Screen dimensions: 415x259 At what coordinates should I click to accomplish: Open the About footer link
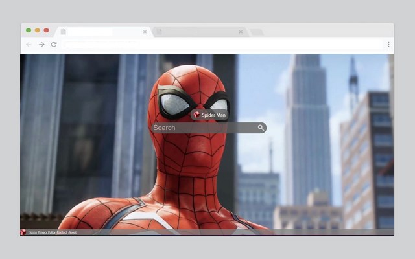73,232
